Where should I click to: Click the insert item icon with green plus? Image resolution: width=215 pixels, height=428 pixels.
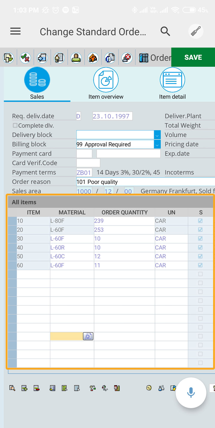[x=24, y=388]
